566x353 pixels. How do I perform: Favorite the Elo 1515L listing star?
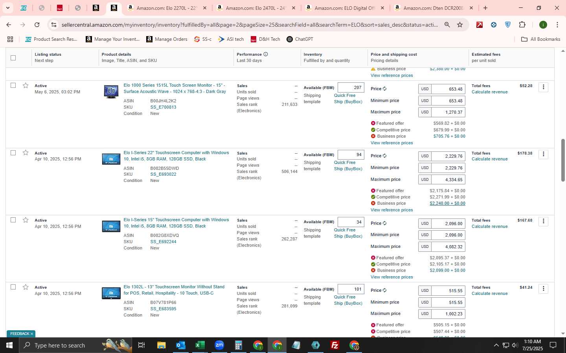26,86
